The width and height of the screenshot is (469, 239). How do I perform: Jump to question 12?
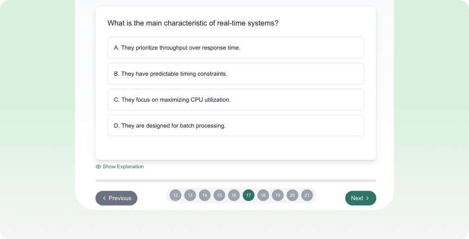click(x=175, y=195)
